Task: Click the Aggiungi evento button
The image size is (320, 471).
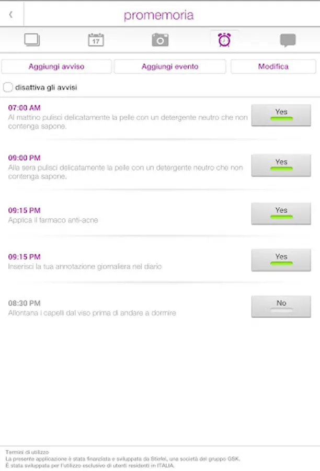Action: [x=170, y=66]
